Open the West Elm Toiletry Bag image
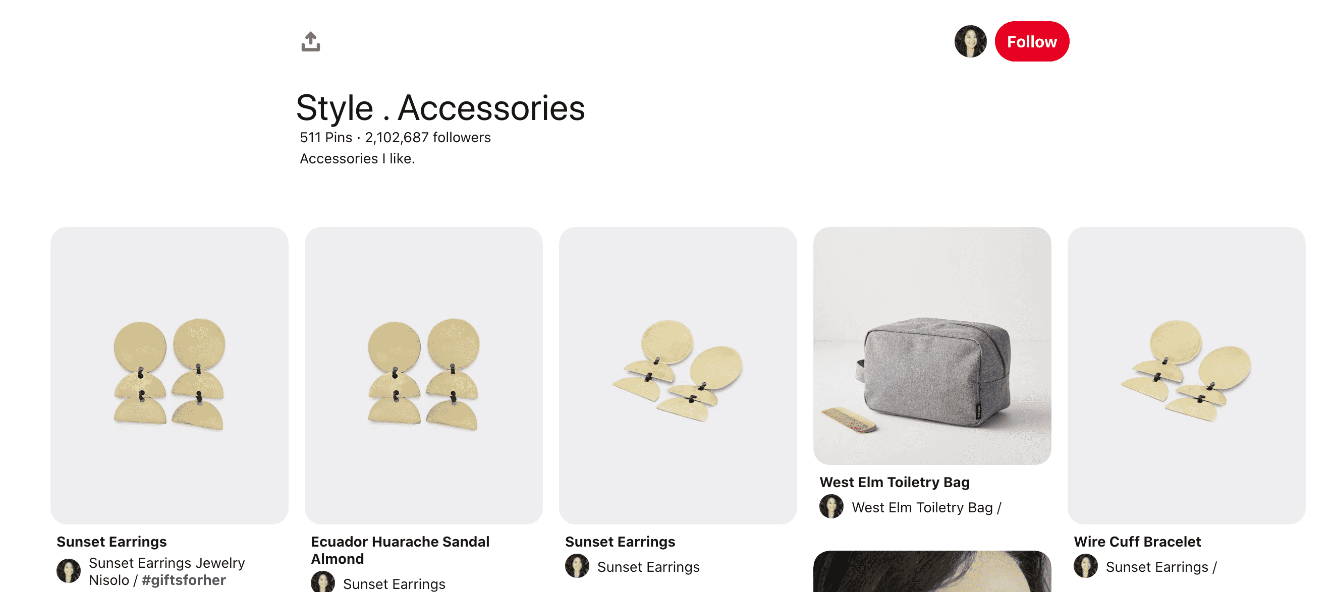The width and height of the screenshot is (1334, 592). (932, 346)
